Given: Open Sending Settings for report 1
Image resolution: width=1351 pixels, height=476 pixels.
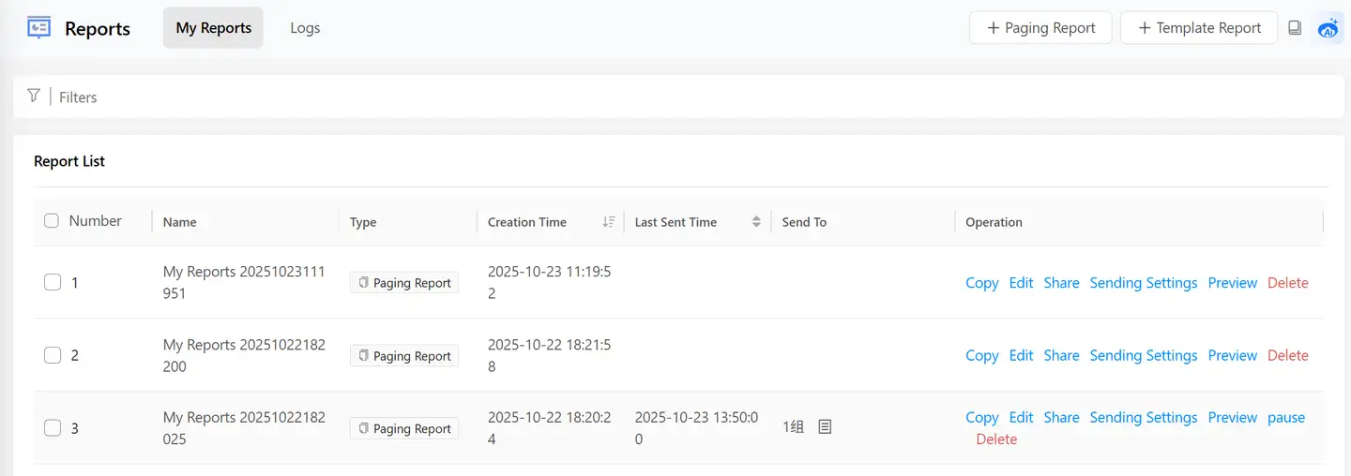Looking at the screenshot, I should coord(1143,283).
